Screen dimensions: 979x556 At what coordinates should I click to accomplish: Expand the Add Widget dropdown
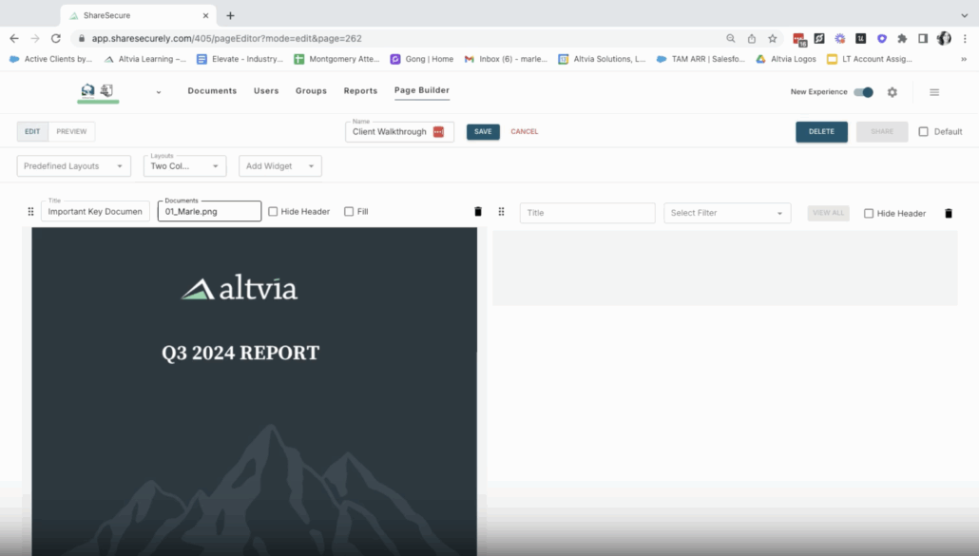tap(280, 166)
